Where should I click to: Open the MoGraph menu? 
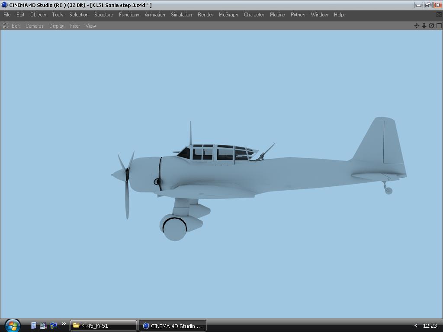tap(228, 15)
